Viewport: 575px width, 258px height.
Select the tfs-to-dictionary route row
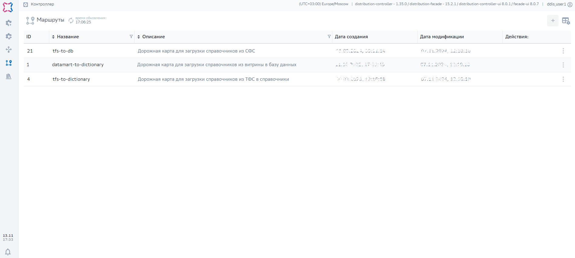pyautogui.click(x=71, y=79)
